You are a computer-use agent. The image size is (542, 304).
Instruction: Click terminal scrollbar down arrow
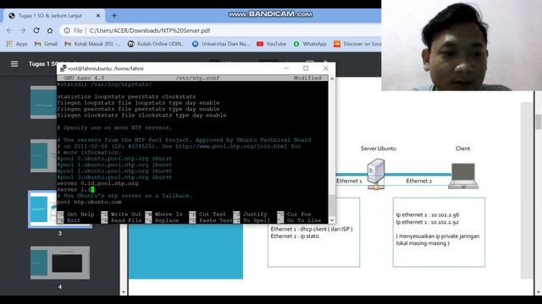pyautogui.click(x=332, y=220)
